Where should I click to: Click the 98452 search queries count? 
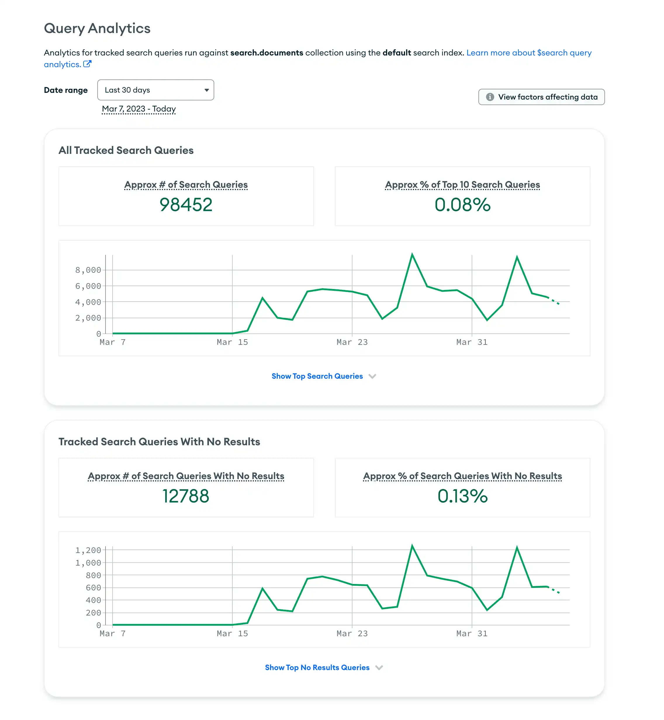(186, 204)
